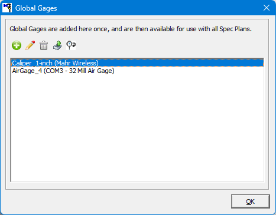Image resolution: width=276 pixels, height=215 pixels.
Task: Click the fourth toolbar icon
Action: pos(57,45)
